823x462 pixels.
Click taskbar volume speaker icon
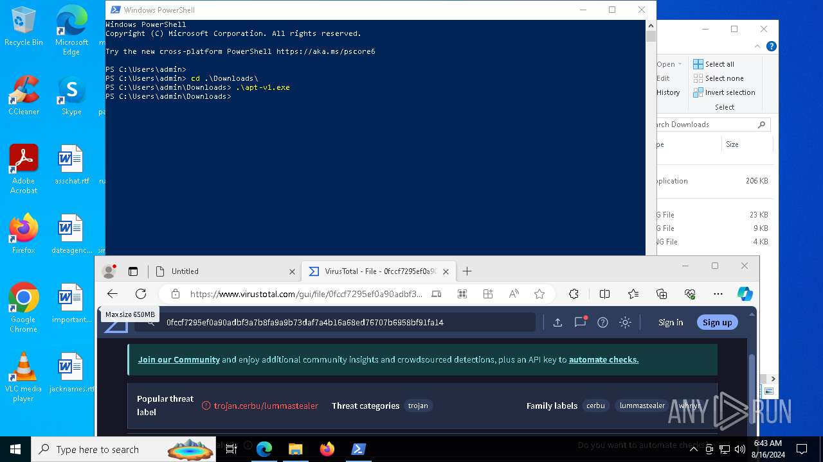tap(740, 449)
